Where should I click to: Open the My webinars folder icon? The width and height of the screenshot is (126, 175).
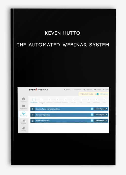(x=24, y=106)
